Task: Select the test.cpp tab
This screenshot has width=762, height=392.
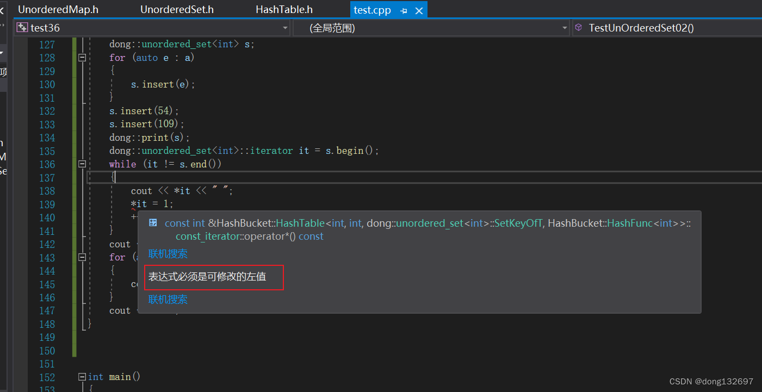Action: coord(372,10)
